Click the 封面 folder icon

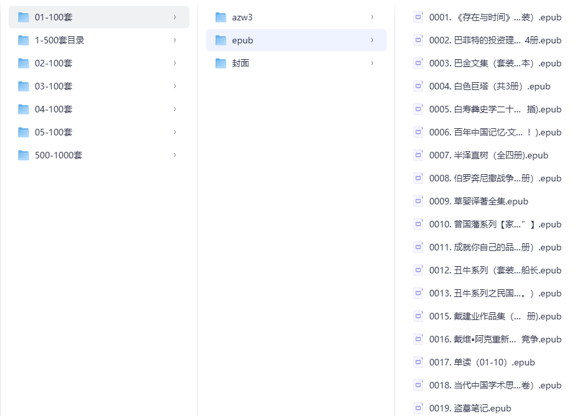click(x=221, y=63)
